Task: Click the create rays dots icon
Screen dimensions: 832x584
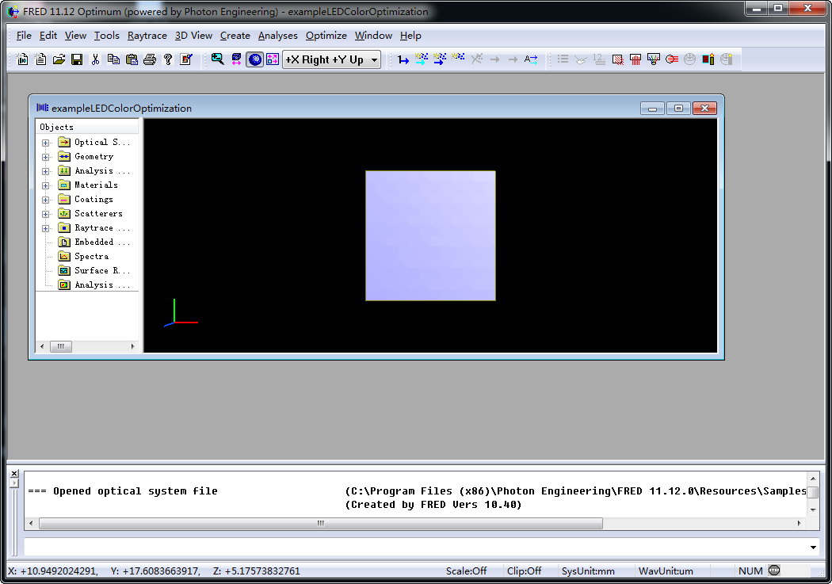Action: (458, 57)
